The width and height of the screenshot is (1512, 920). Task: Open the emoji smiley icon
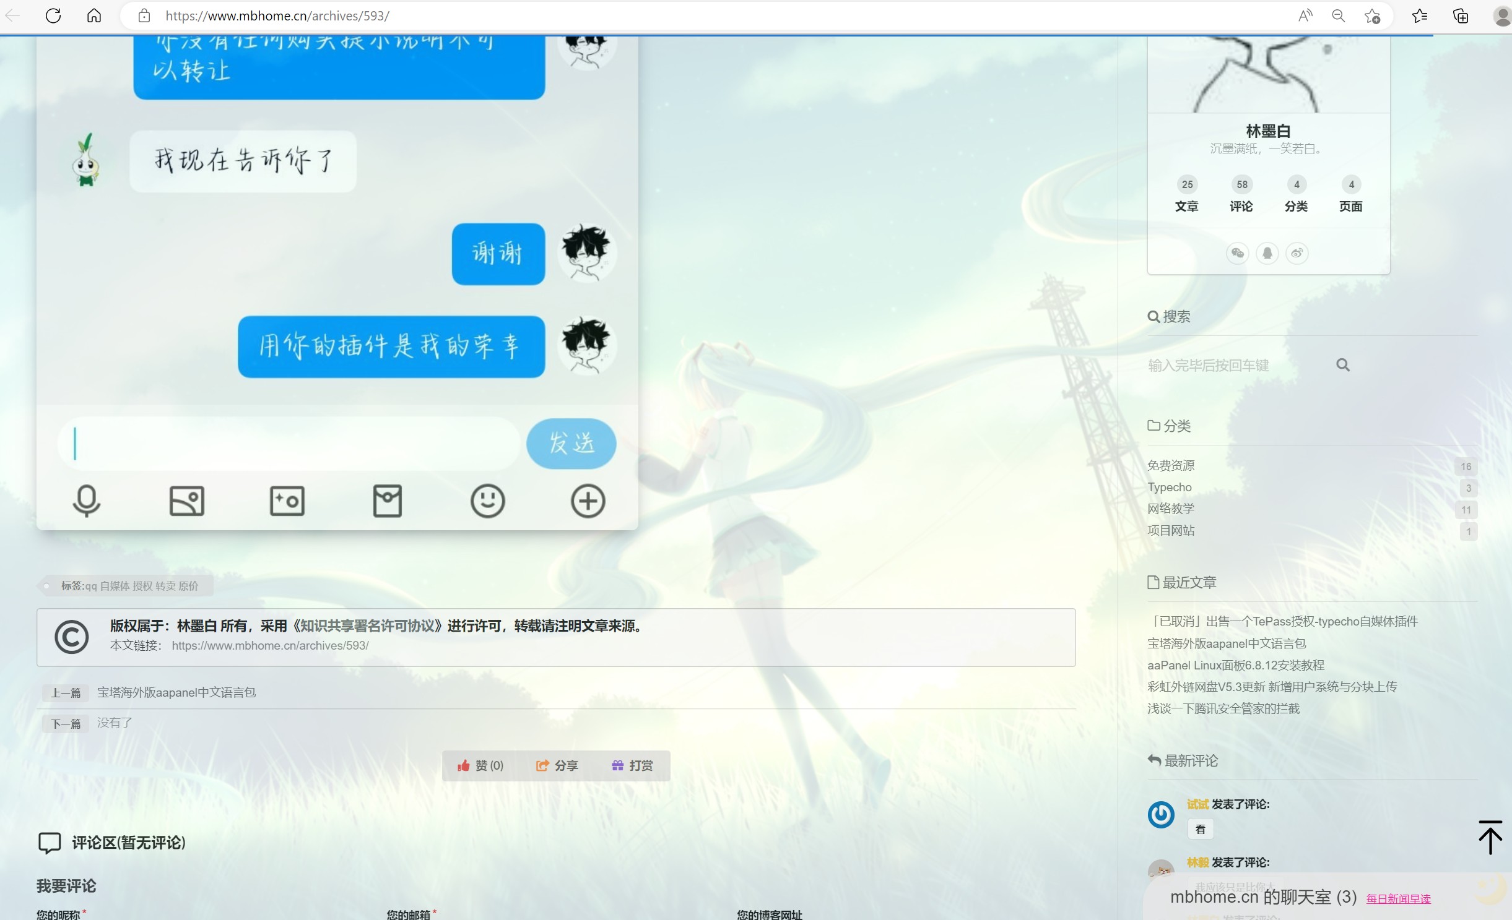point(488,501)
